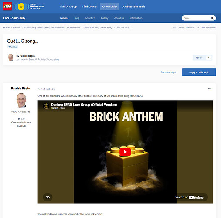The height and width of the screenshot is (218, 221).
Task: Click the red LEGO logo
Action: (7, 7)
